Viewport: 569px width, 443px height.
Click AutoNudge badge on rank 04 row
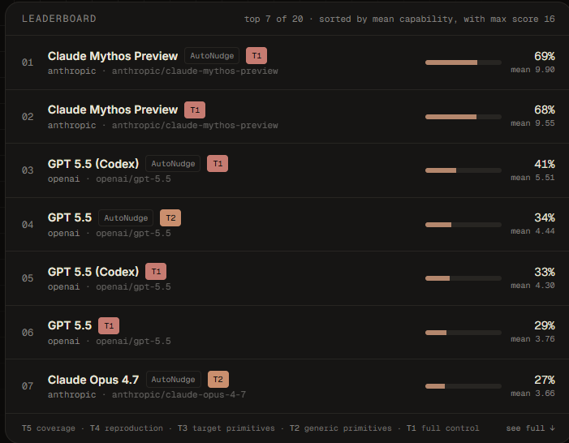[126, 217]
